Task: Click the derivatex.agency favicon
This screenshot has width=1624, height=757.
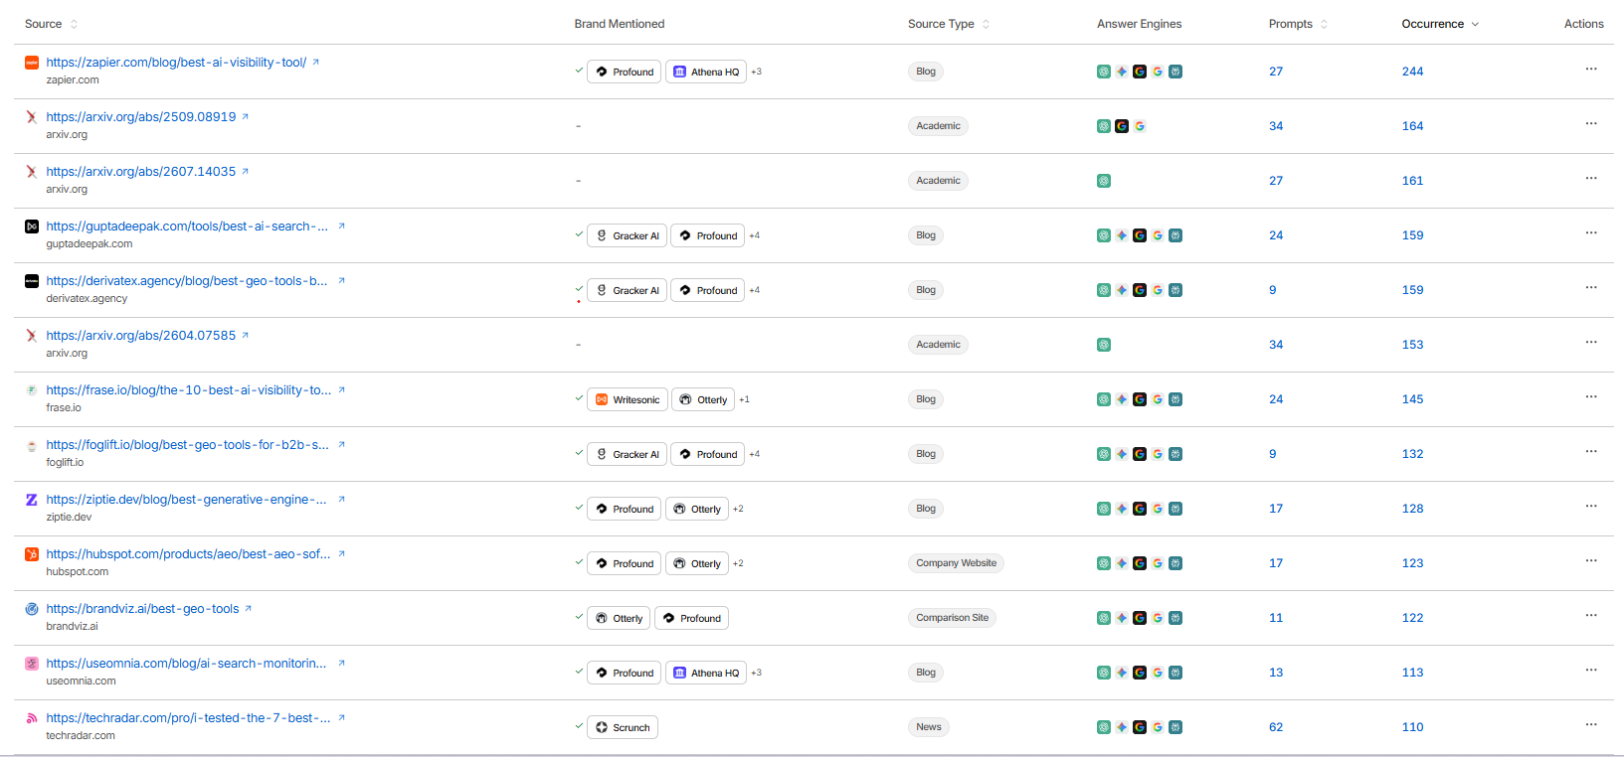Action: [x=32, y=281]
